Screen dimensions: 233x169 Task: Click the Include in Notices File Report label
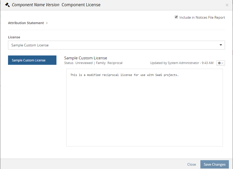click(x=202, y=18)
